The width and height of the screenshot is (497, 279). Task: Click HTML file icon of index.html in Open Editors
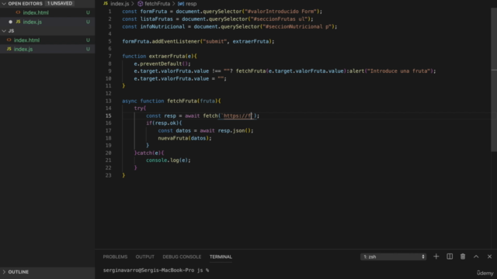pyautogui.click(x=18, y=12)
